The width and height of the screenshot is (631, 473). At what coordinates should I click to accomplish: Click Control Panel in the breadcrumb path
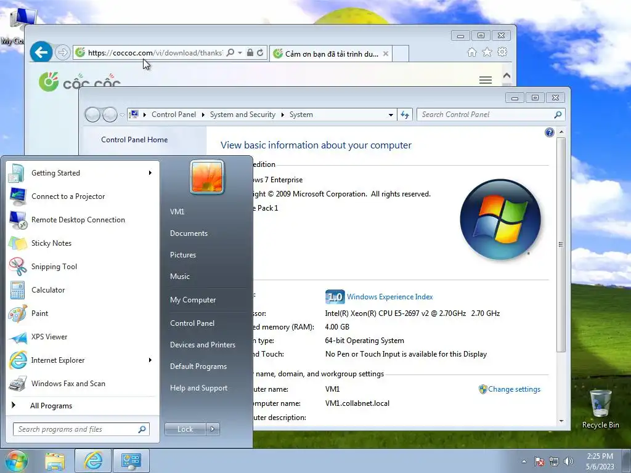(173, 115)
